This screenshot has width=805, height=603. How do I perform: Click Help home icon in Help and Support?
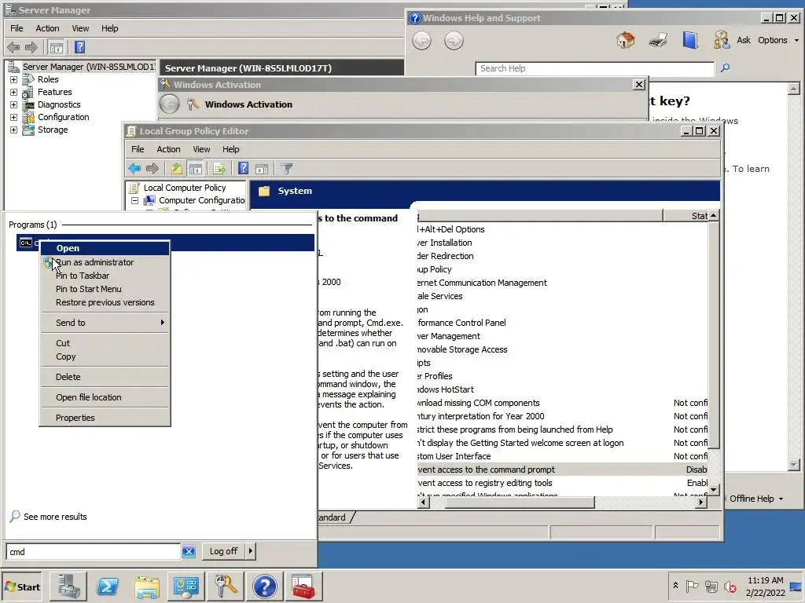pyautogui.click(x=625, y=40)
